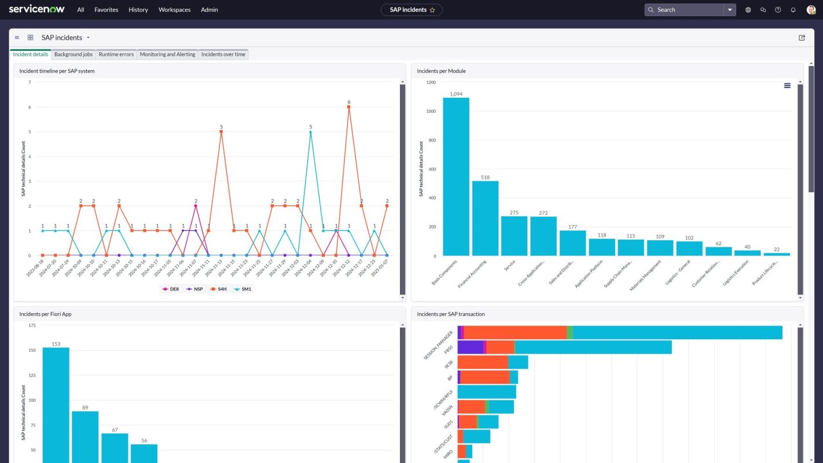Image resolution: width=823 pixels, height=463 pixels.
Task: Click the Service bar labeled 275
Action: click(514, 236)
